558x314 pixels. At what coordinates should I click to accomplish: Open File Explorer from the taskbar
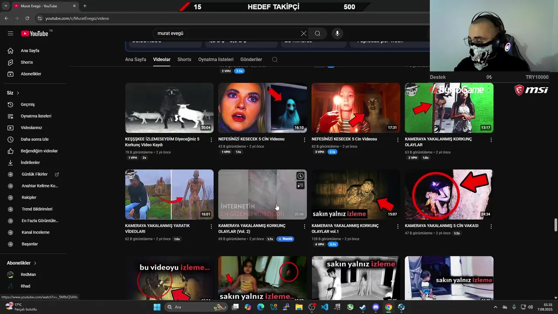click(x=299, y=307)
